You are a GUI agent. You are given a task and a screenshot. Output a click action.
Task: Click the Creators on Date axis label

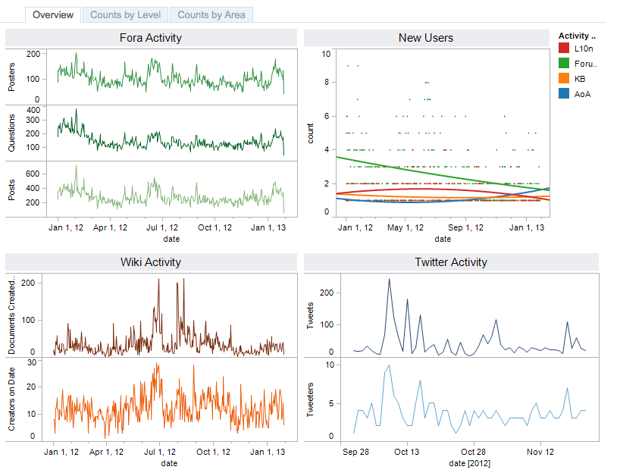(x=11, y=399)
